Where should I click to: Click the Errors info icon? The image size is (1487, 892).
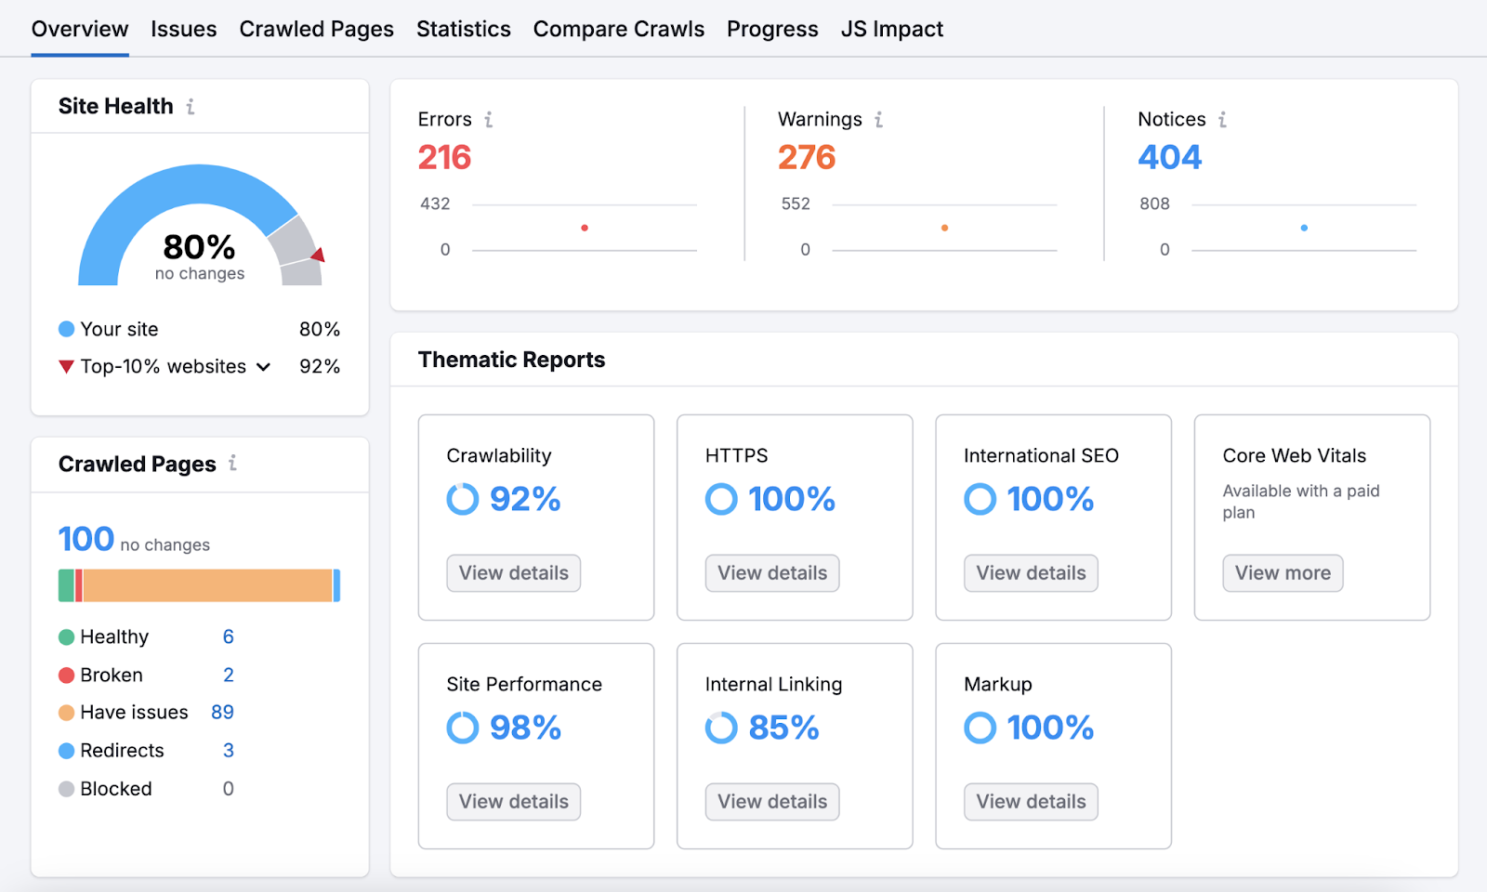pyautogui.click(x=490, y=119)
